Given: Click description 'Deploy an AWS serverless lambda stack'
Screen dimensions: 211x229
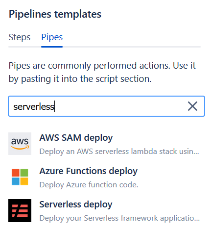Looking at the screenshot, I should tap(119, 152).
